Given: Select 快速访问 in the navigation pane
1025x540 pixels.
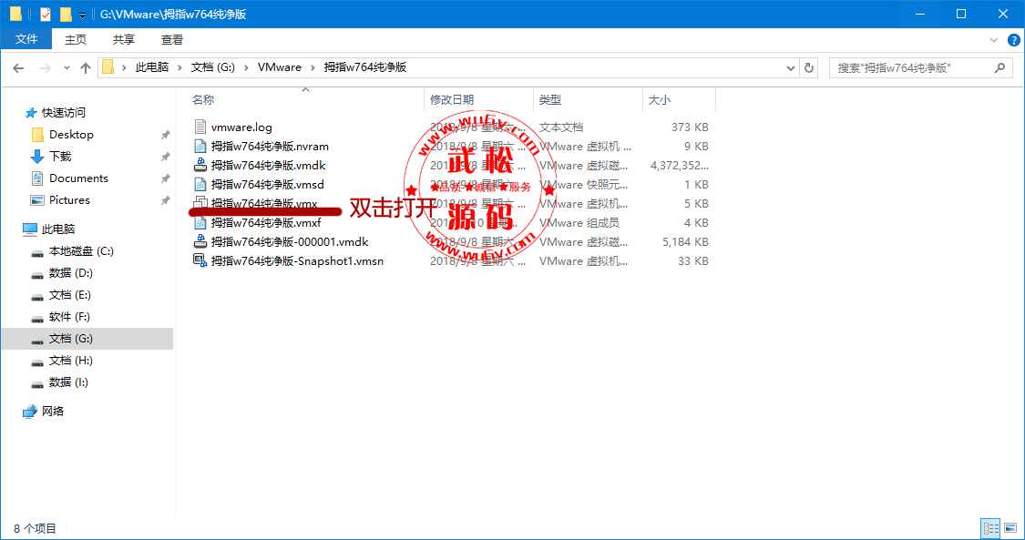Looking at the screenshot, I should pyautogui.click(x=64, y=112).
